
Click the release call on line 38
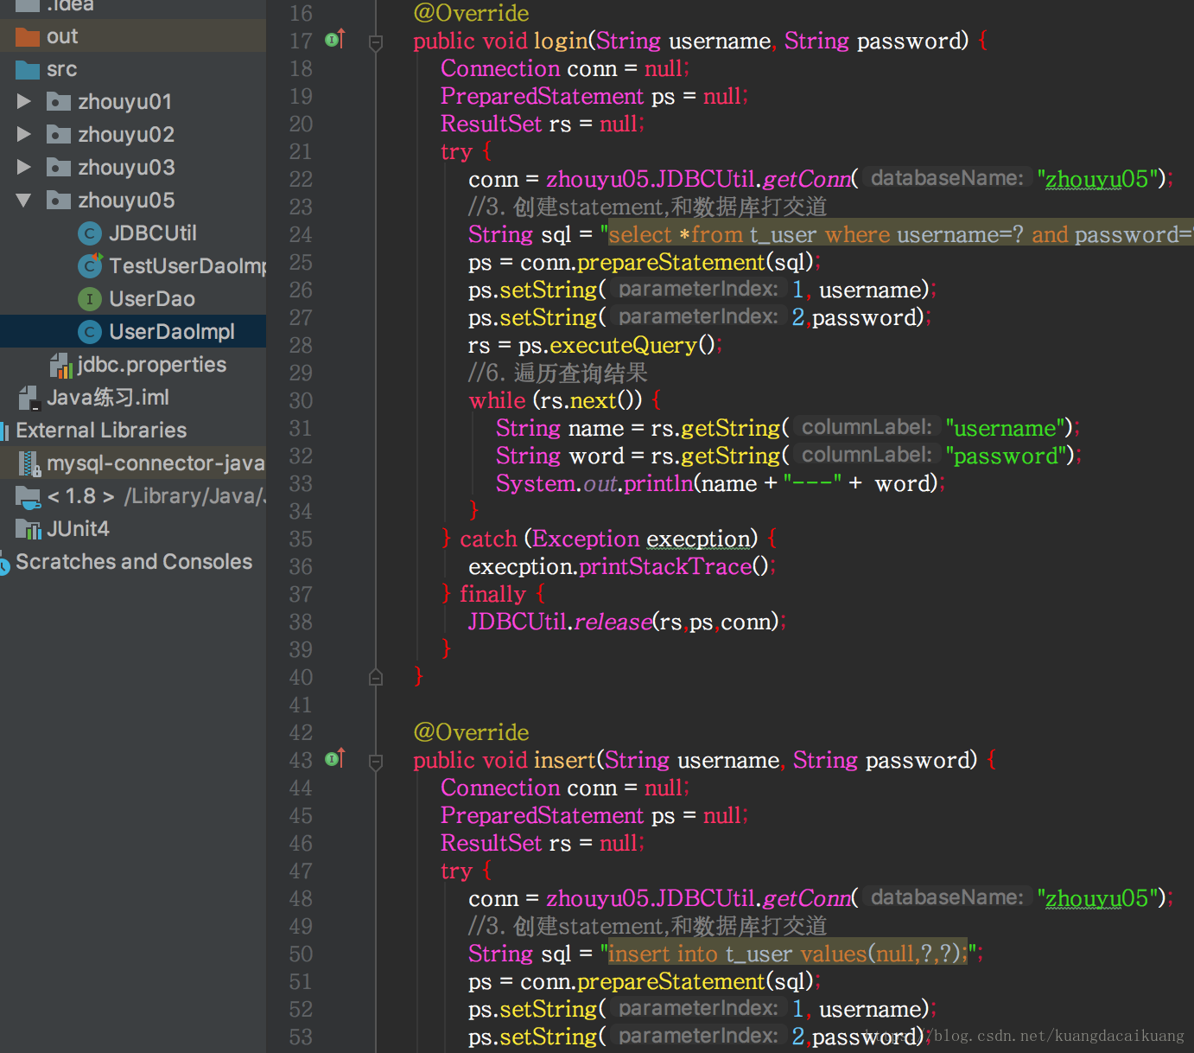coord(613,622)
